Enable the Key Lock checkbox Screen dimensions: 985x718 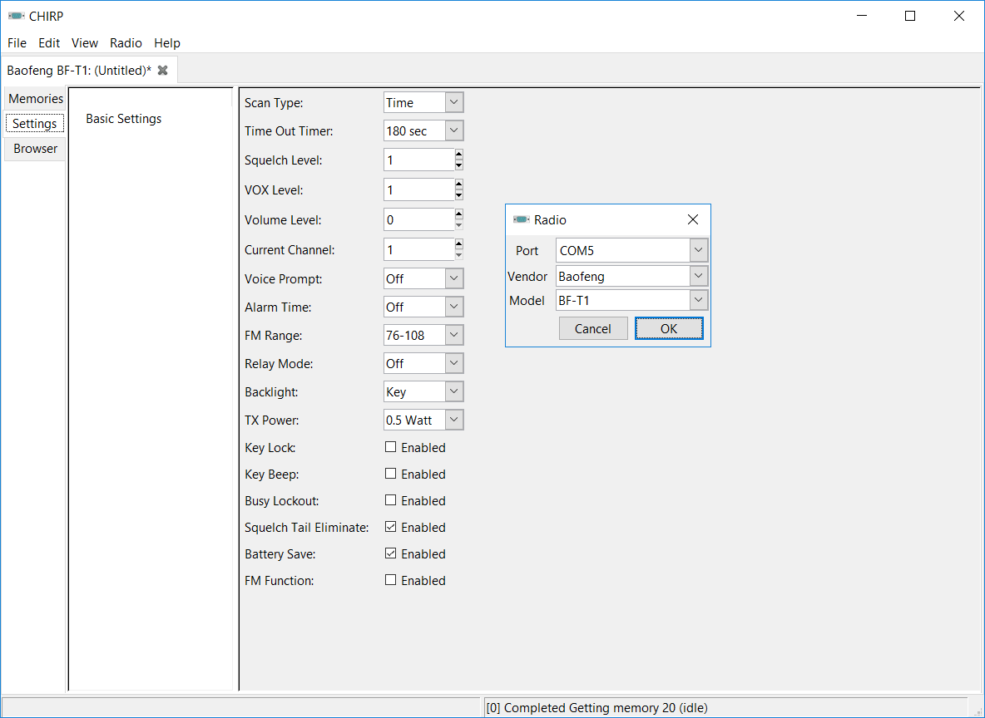[x=391, y=447]
